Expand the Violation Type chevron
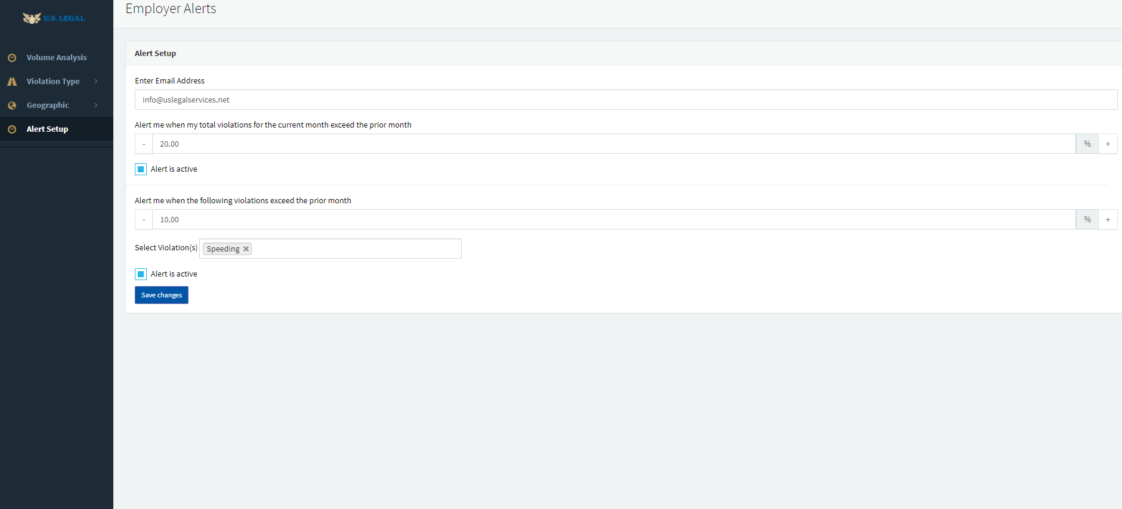The width and height of the screenshot is (1122, 509). click(96, 81)
